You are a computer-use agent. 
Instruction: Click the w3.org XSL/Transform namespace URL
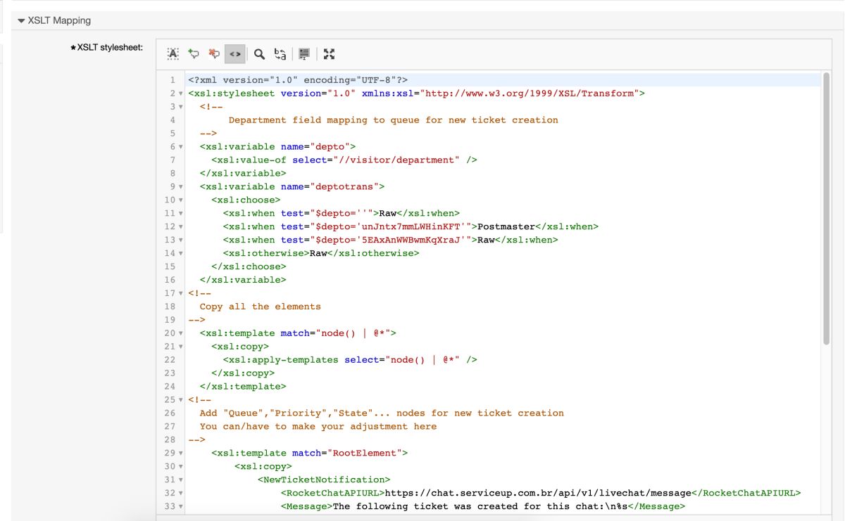click(530, 94)
